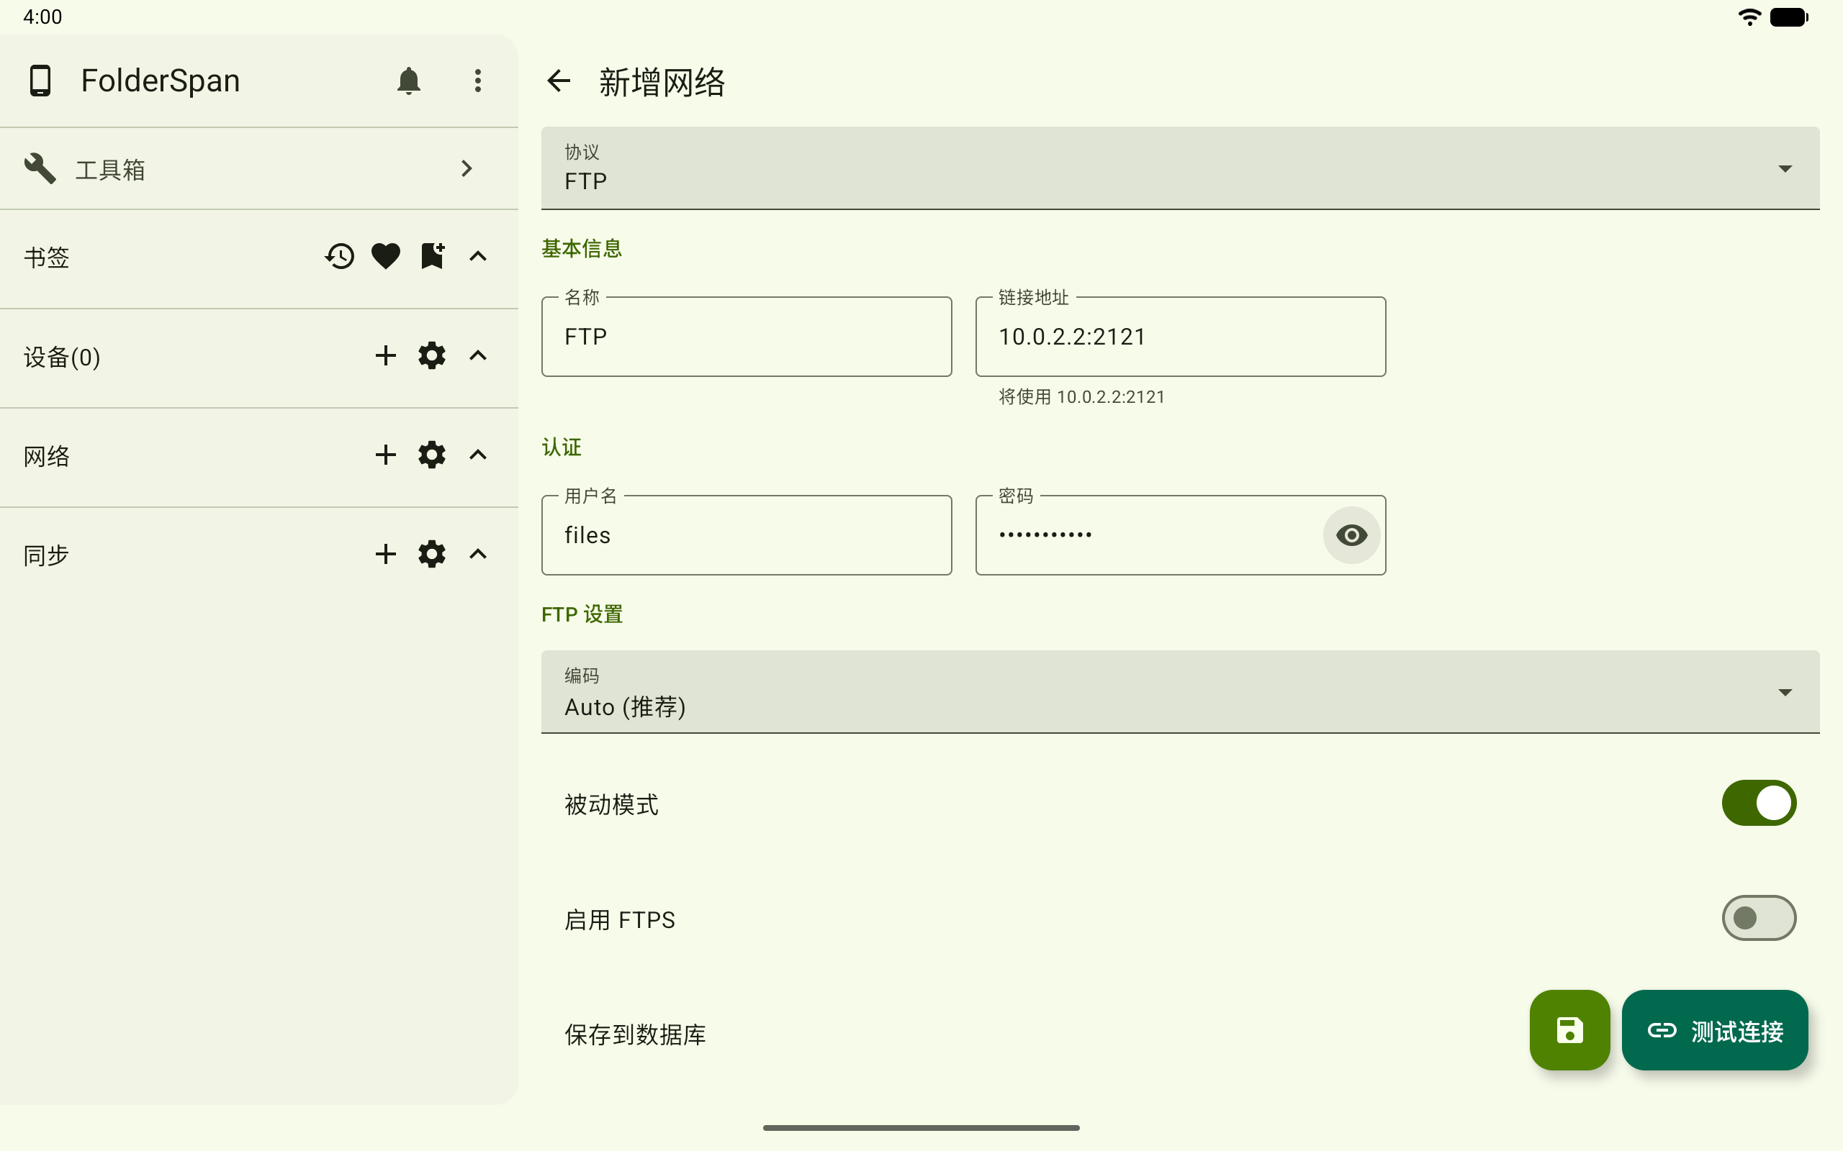The image size is (1843, 1151).
Task: Click the 保存到数据库 option
Action: coord(635,1034)
